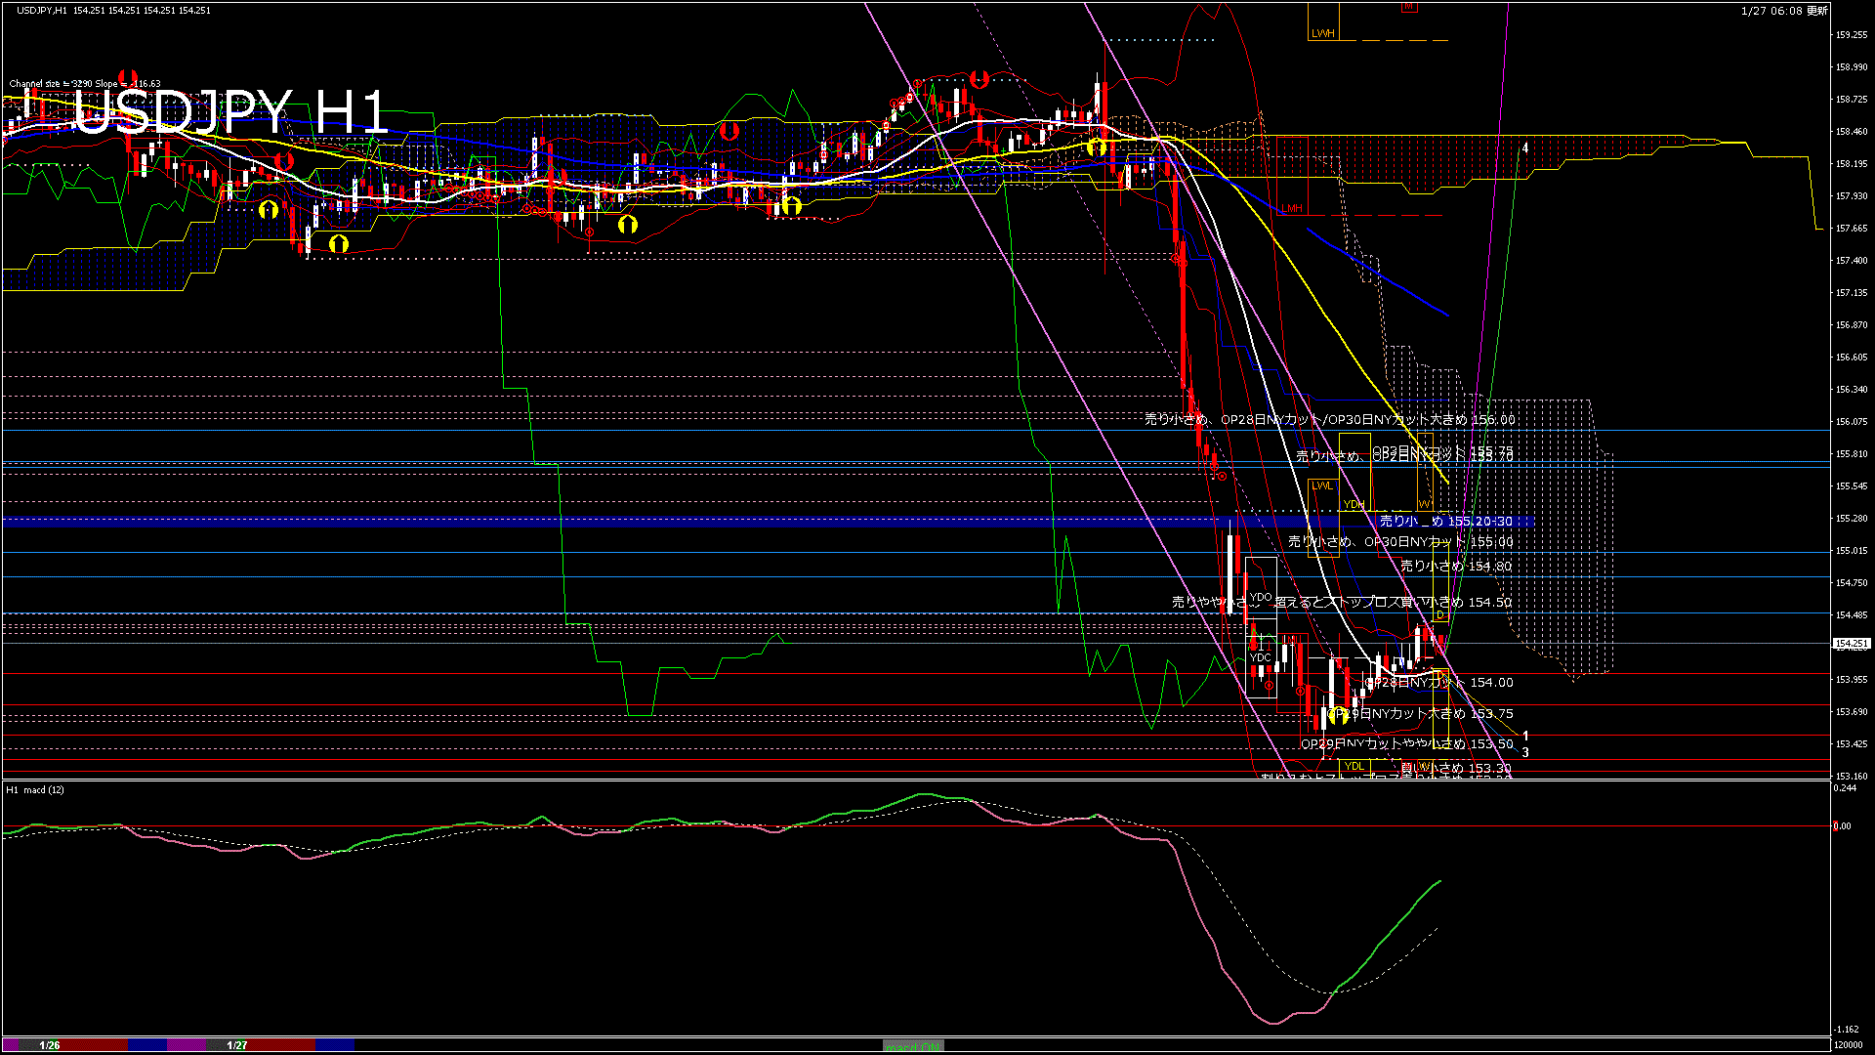Click the Channel size Slope info text
Viewport: 1875px width, 1055px height.
pyautogui.click(x=85, y=84)
